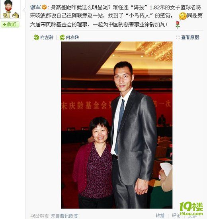Viewport: 207px width, 219px height.
Task: Click the grid icon before 查看原图
Action: click(178, 37)
